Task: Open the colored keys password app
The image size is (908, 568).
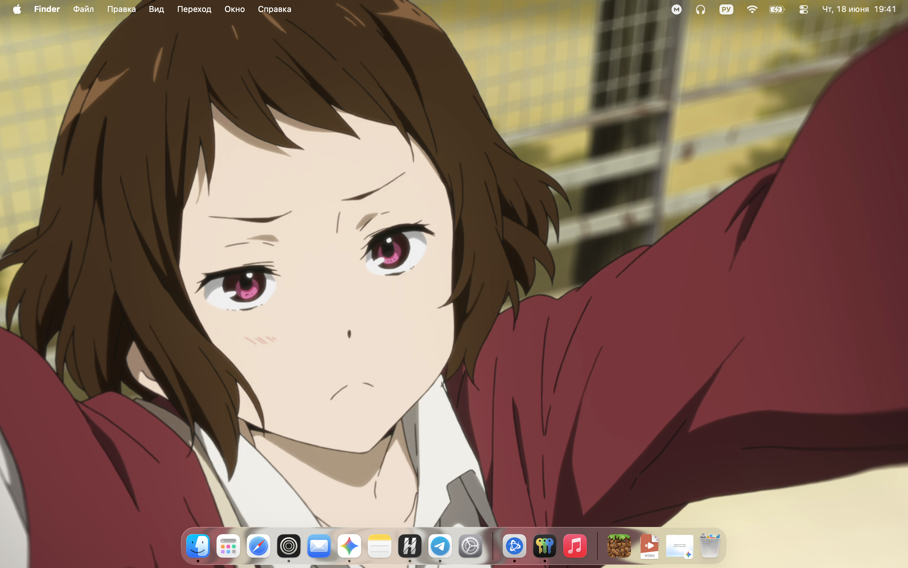Action: pyautogui.click(x=545, y=546)
